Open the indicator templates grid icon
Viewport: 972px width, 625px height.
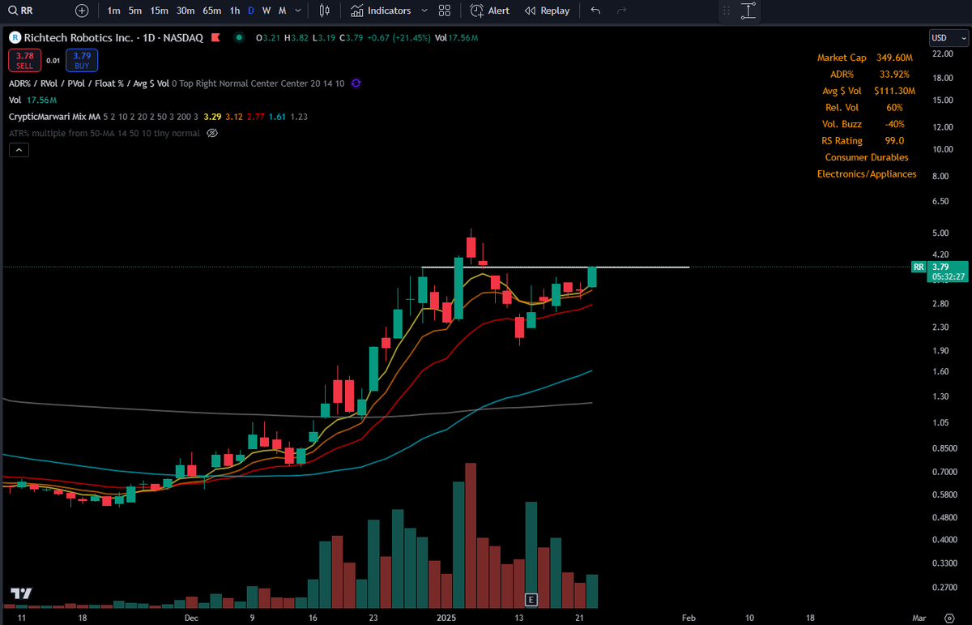[445, 11]
